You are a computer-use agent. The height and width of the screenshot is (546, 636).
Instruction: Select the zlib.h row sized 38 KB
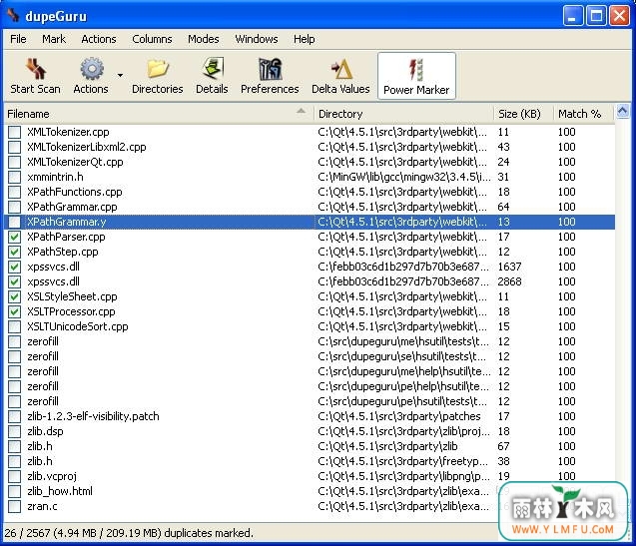click(x=310, y=461)
